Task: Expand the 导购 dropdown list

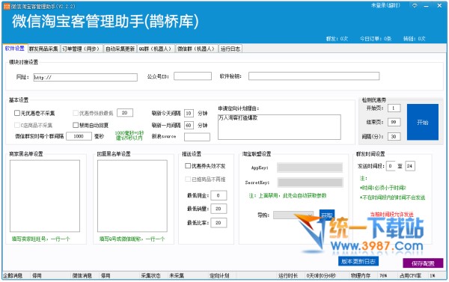Action: point(293,215)
